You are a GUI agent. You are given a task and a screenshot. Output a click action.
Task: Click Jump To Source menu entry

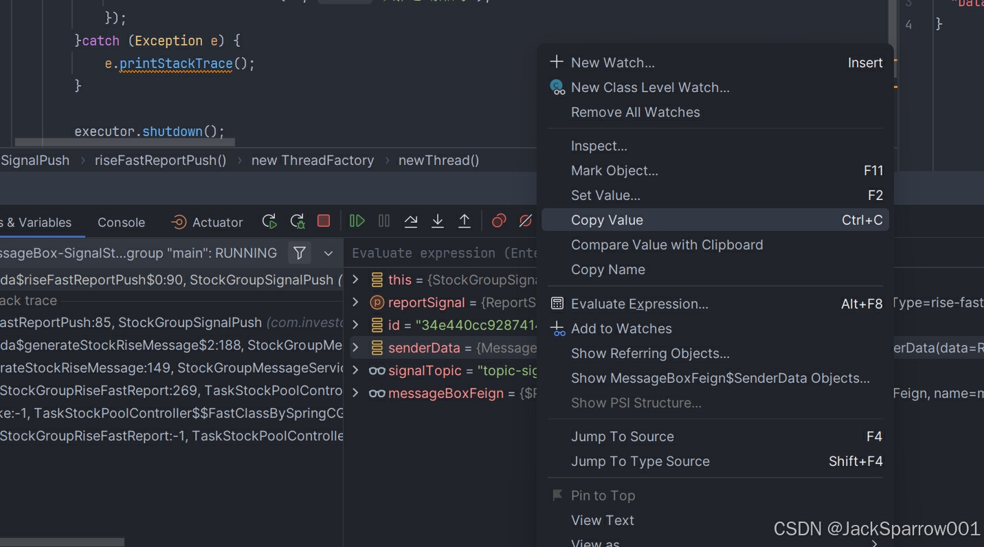coord(622,436)
